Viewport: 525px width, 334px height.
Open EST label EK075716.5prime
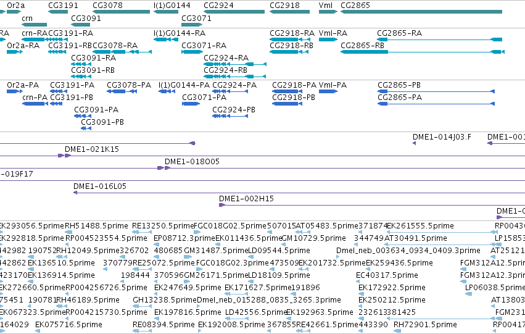click(x=68, y=324)
